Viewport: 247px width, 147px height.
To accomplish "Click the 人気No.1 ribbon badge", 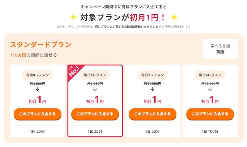I will point(74,71).
